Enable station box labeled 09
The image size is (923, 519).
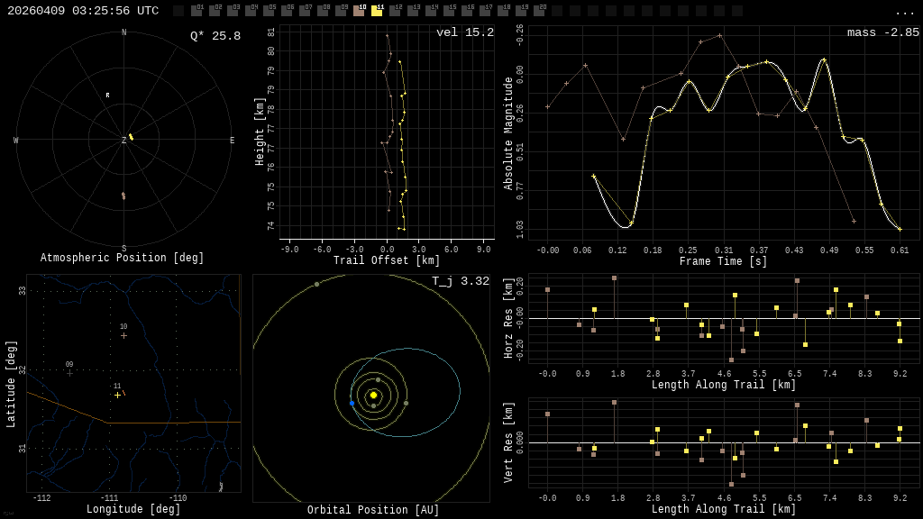tap(341, 11)
